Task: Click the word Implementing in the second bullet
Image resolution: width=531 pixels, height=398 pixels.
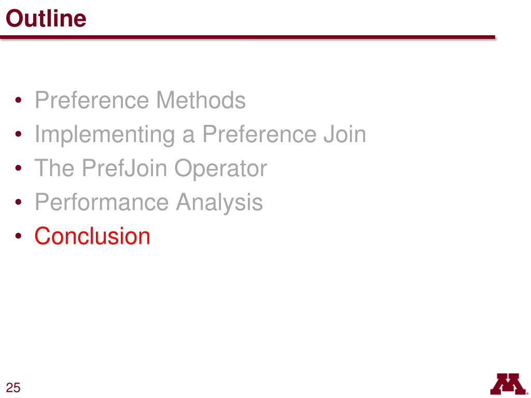Action: click(x=105, y=135)
